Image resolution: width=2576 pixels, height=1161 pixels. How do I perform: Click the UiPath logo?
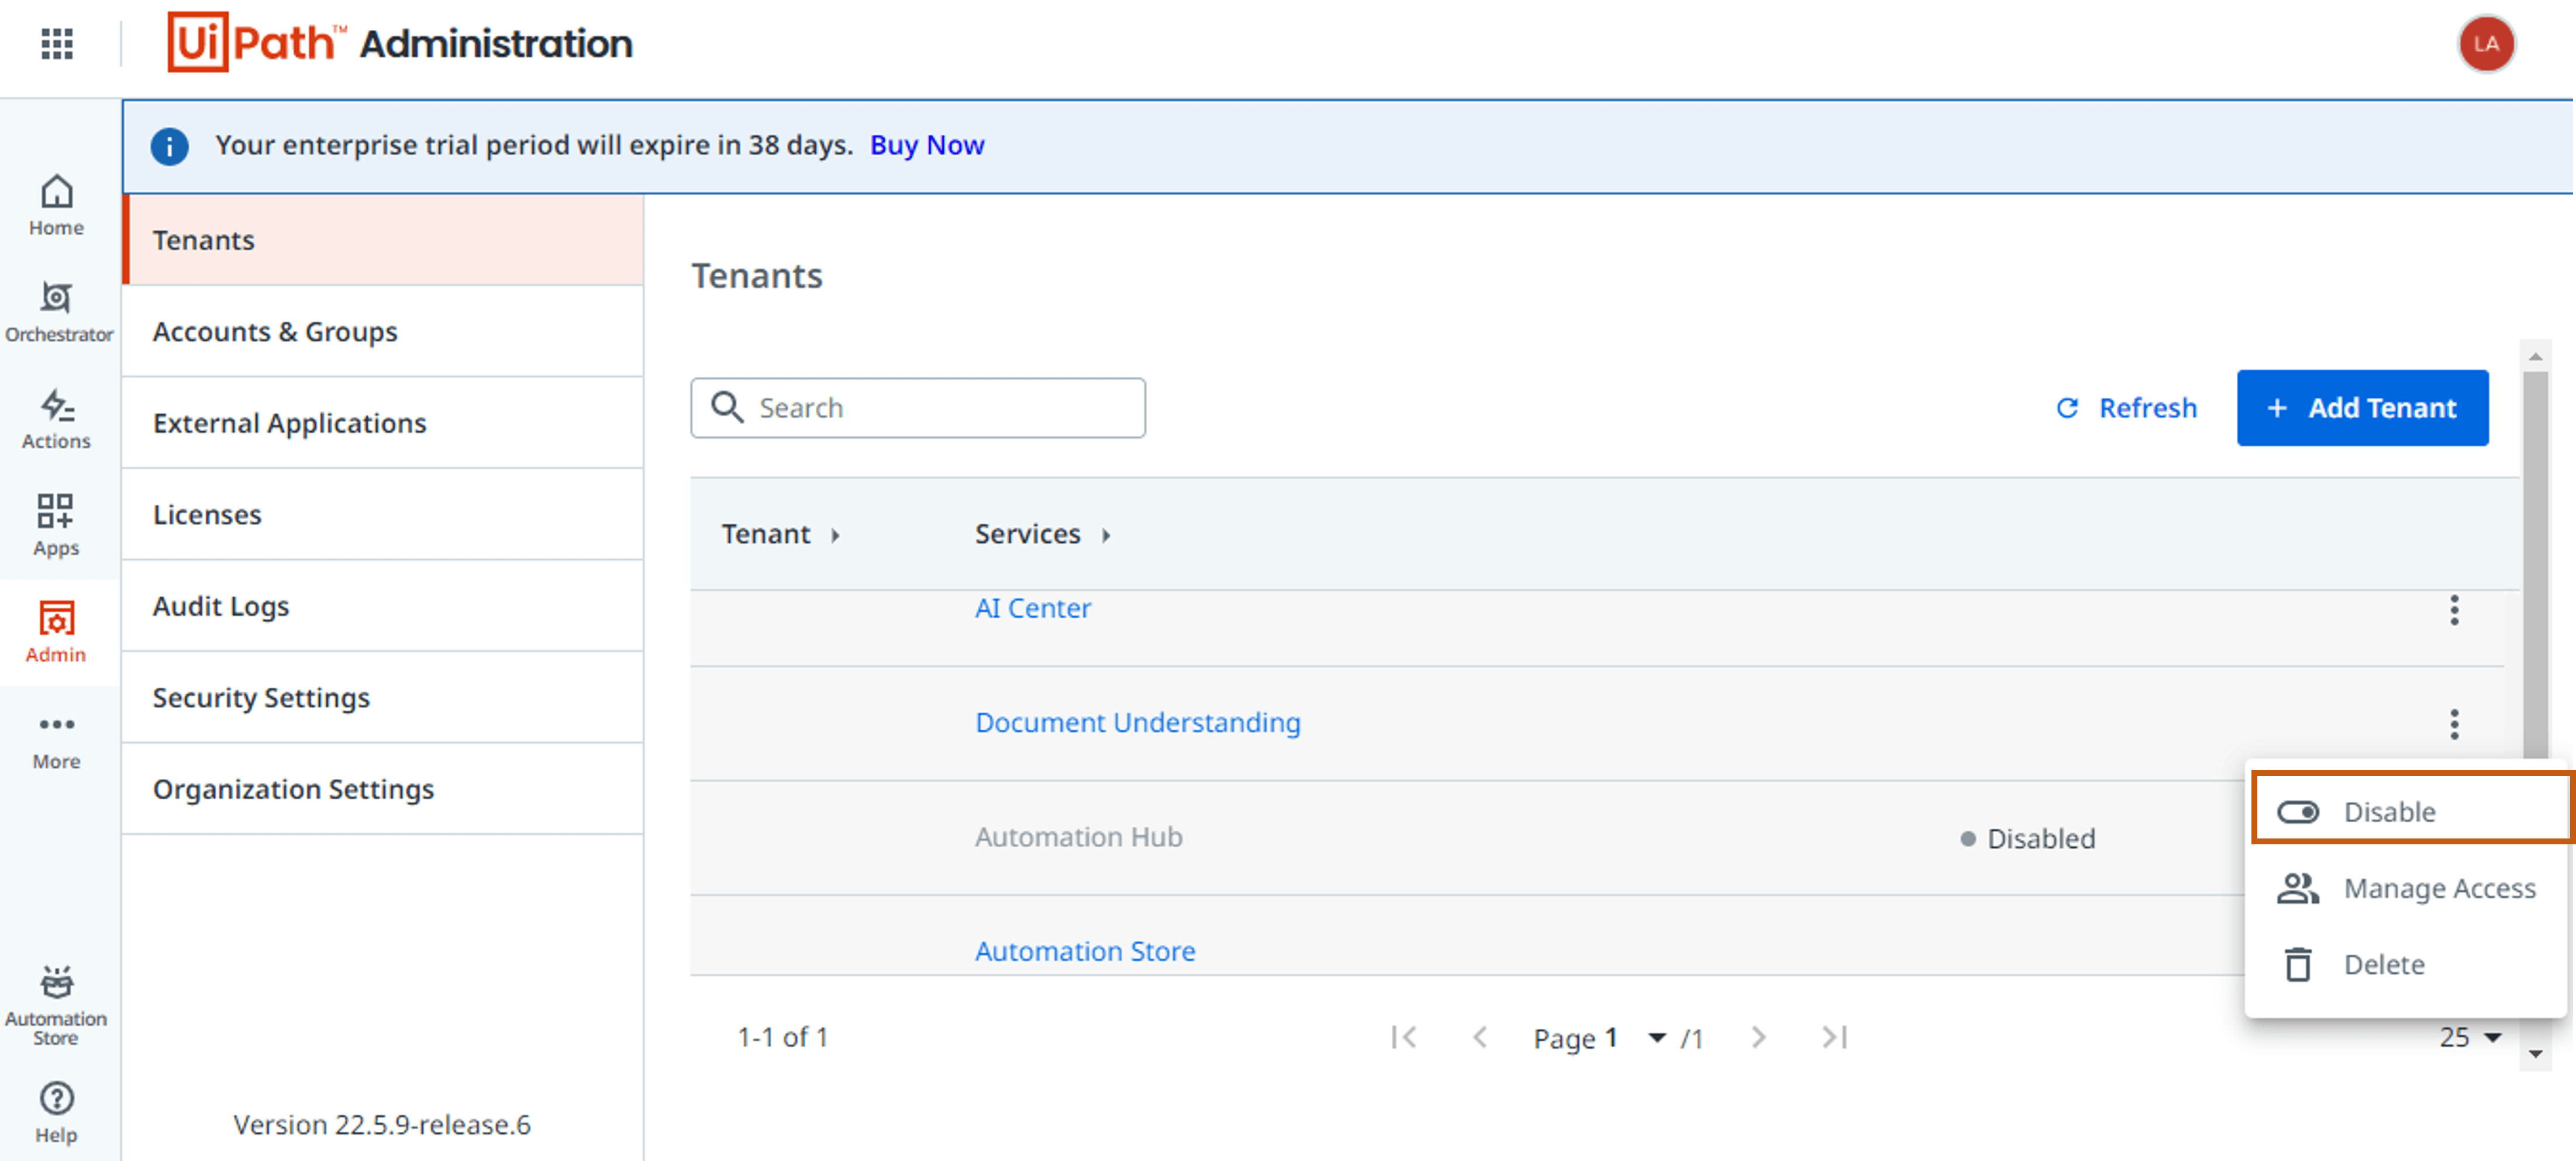click(x=256, y=43)
